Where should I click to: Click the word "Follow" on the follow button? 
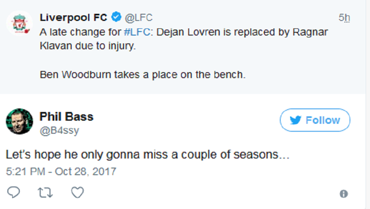[323, 120]
